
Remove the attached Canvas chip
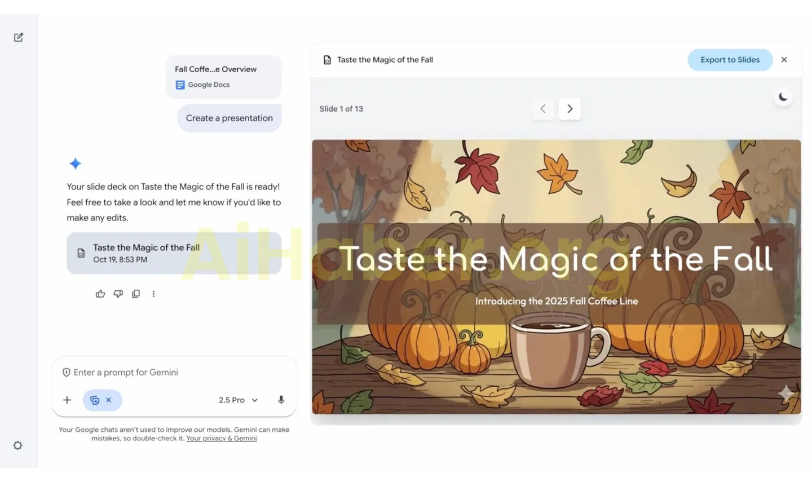click(109, 400)
